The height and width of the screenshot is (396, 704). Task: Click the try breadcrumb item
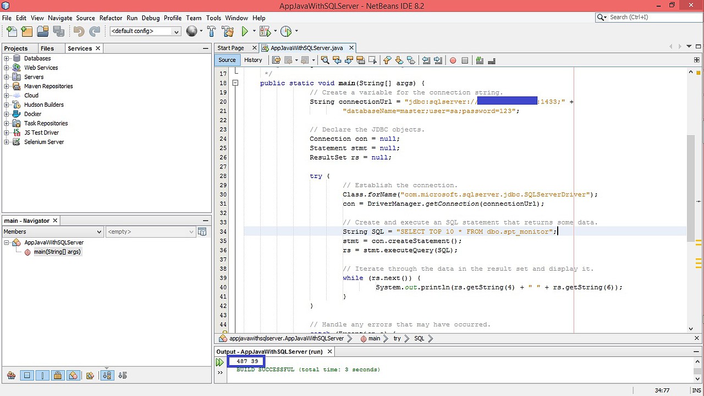pos(397,338)
